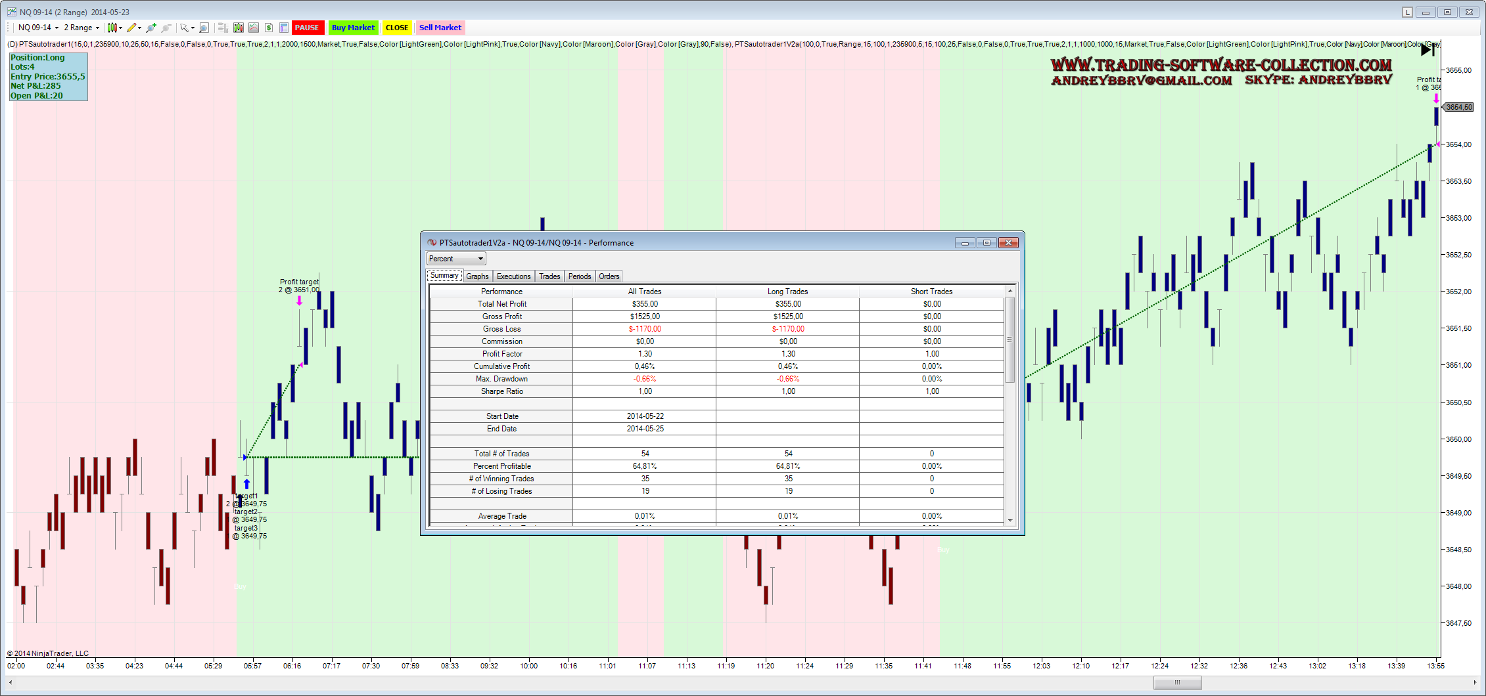
Task: Open the chart style candlestick icon
Action: click(x=112, y=28)
